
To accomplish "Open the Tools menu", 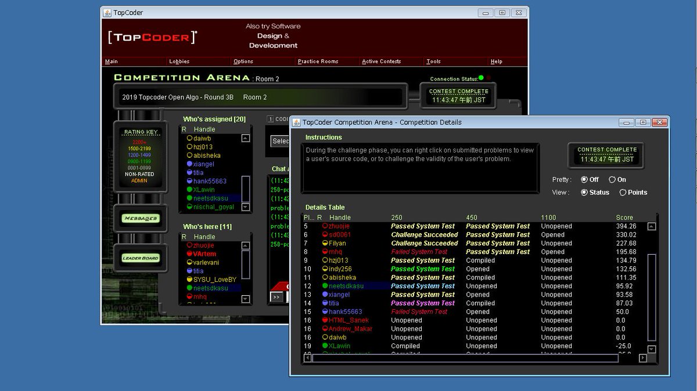I will [x=433, y=61].
